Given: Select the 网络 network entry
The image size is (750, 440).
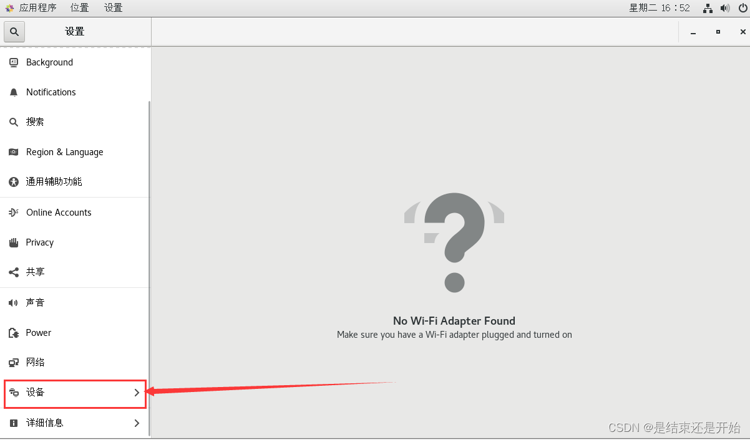Looking at the screenshot, I should coord(75,363).
